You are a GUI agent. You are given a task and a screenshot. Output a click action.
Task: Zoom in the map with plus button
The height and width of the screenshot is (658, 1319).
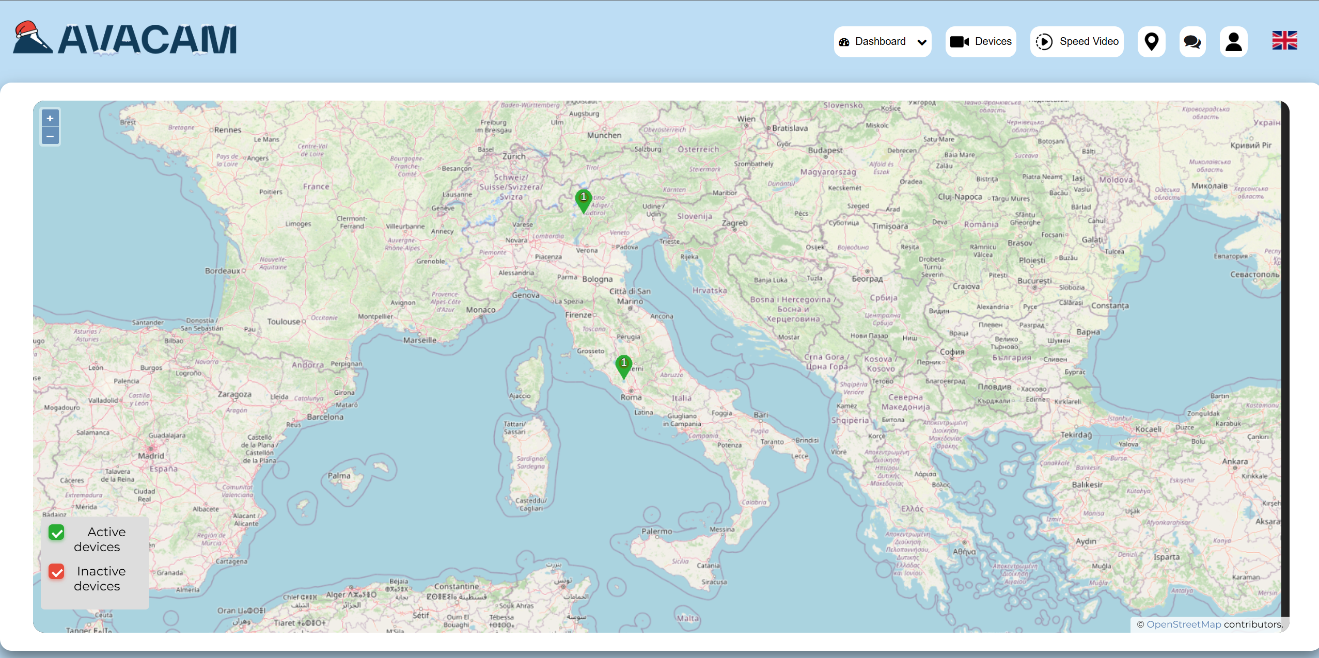(x=50, y=118)
